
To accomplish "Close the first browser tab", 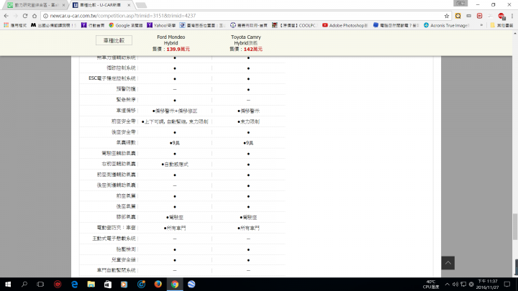I will pos(63,5).
